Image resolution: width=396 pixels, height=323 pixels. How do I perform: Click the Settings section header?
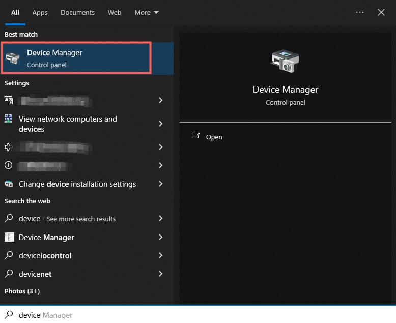pos(17,83)
